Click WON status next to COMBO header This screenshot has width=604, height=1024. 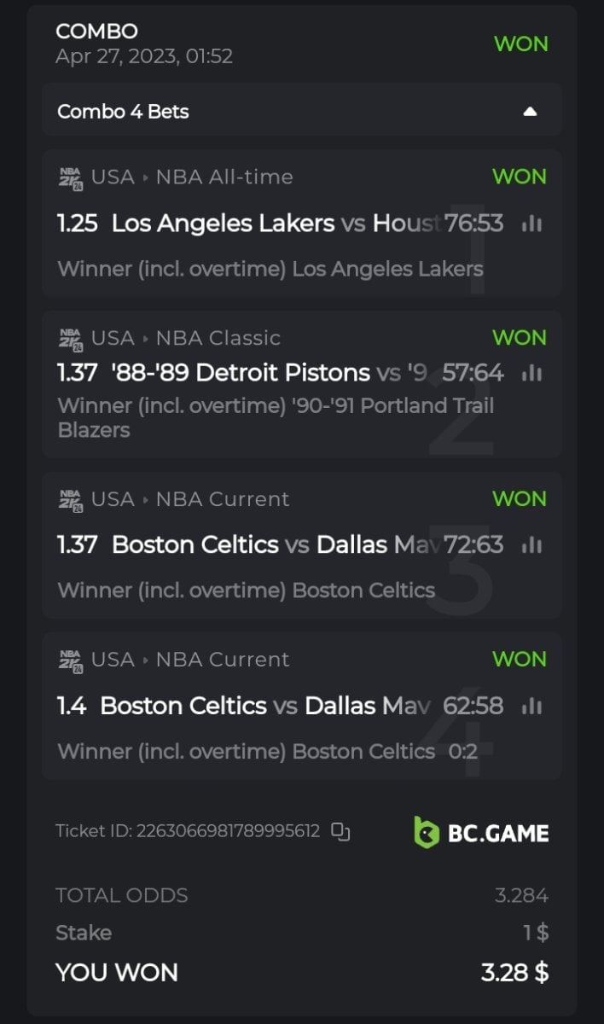[520, 44]
